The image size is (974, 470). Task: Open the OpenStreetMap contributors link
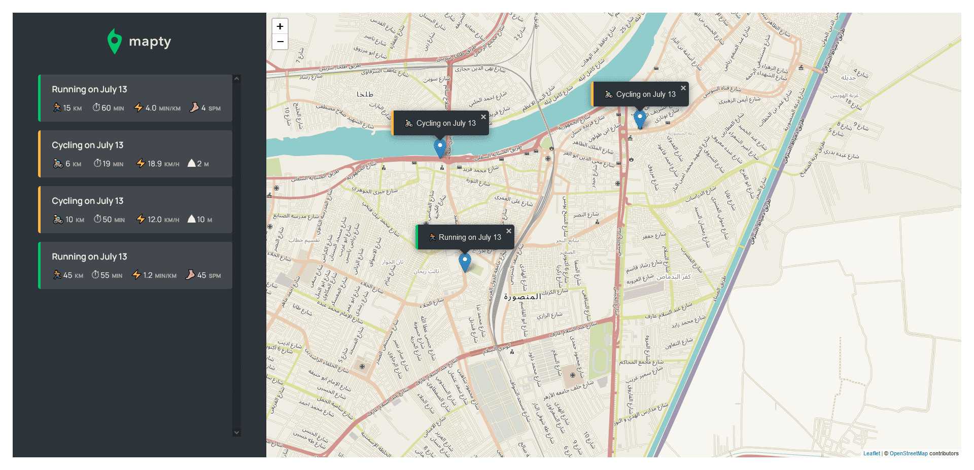click(908, 453)
